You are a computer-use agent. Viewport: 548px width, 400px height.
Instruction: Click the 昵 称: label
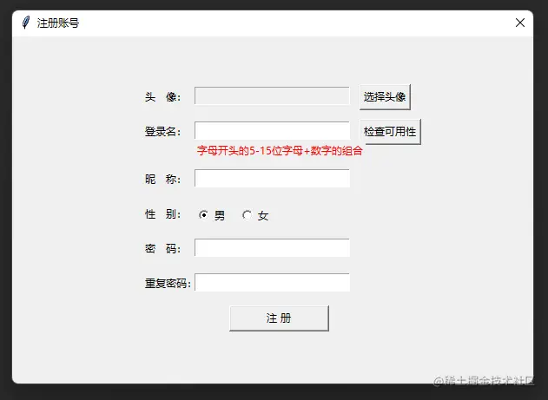pyautogui.click(x=162, y=179)
